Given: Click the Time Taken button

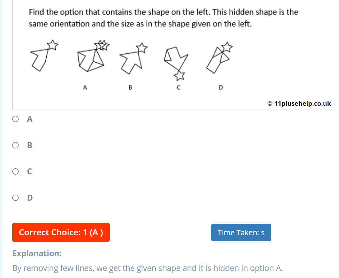Looking at the screenshot, I should pos(241,232).
